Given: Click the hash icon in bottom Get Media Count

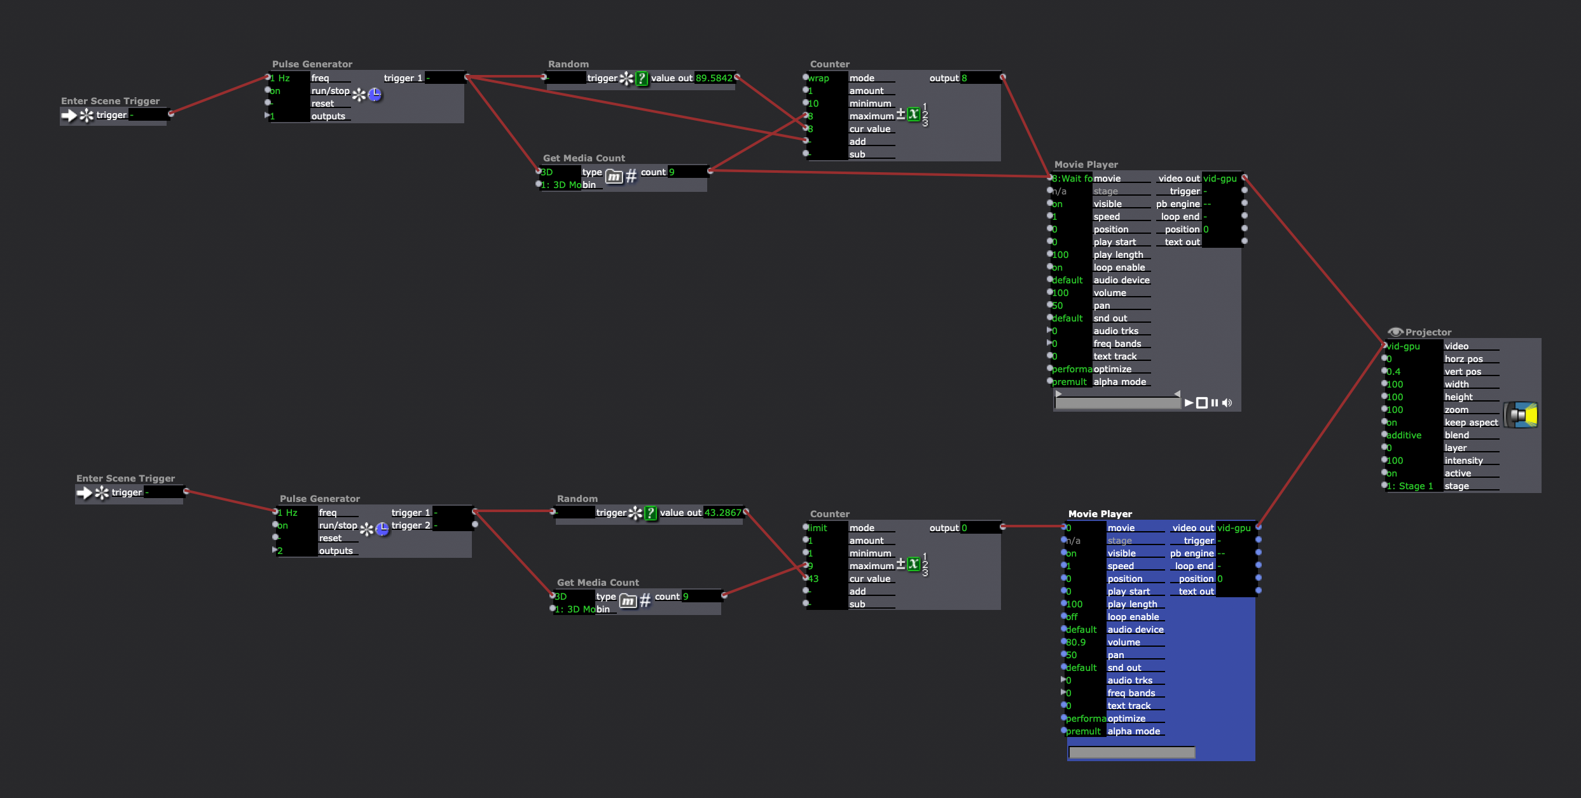Looking at the screenshot, I should coord(645,600).
